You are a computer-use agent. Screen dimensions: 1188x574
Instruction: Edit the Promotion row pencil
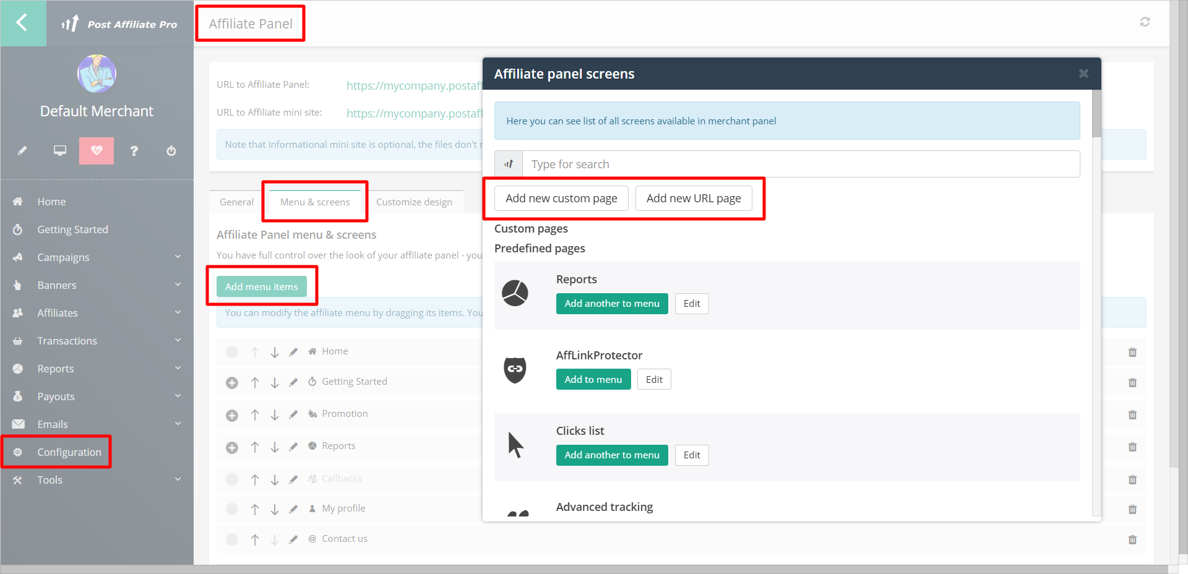point(293,414)
